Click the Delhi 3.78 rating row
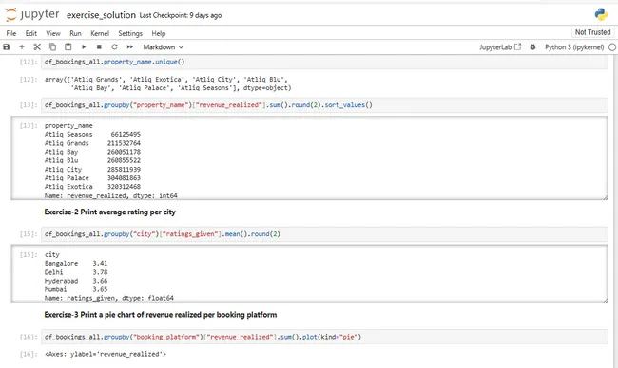The width and height of the screenshot is (618, 368). click(76, 272)
